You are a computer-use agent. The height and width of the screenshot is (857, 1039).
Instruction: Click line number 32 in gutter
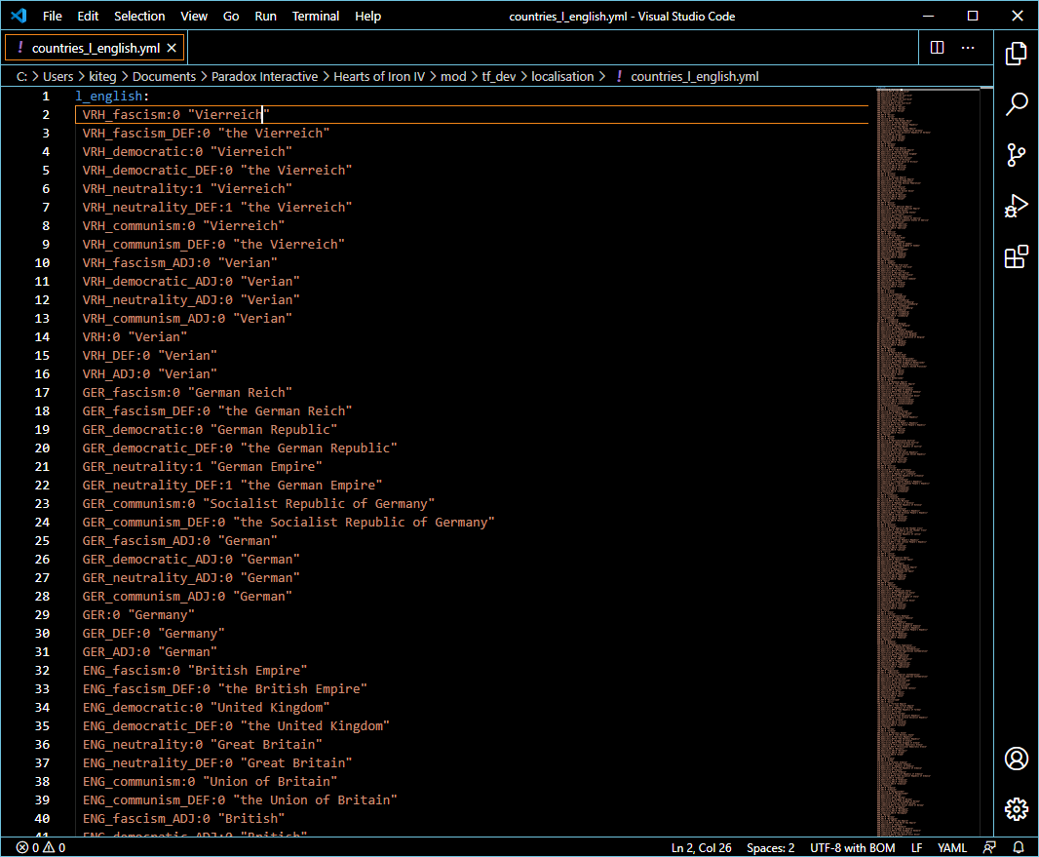42,670
